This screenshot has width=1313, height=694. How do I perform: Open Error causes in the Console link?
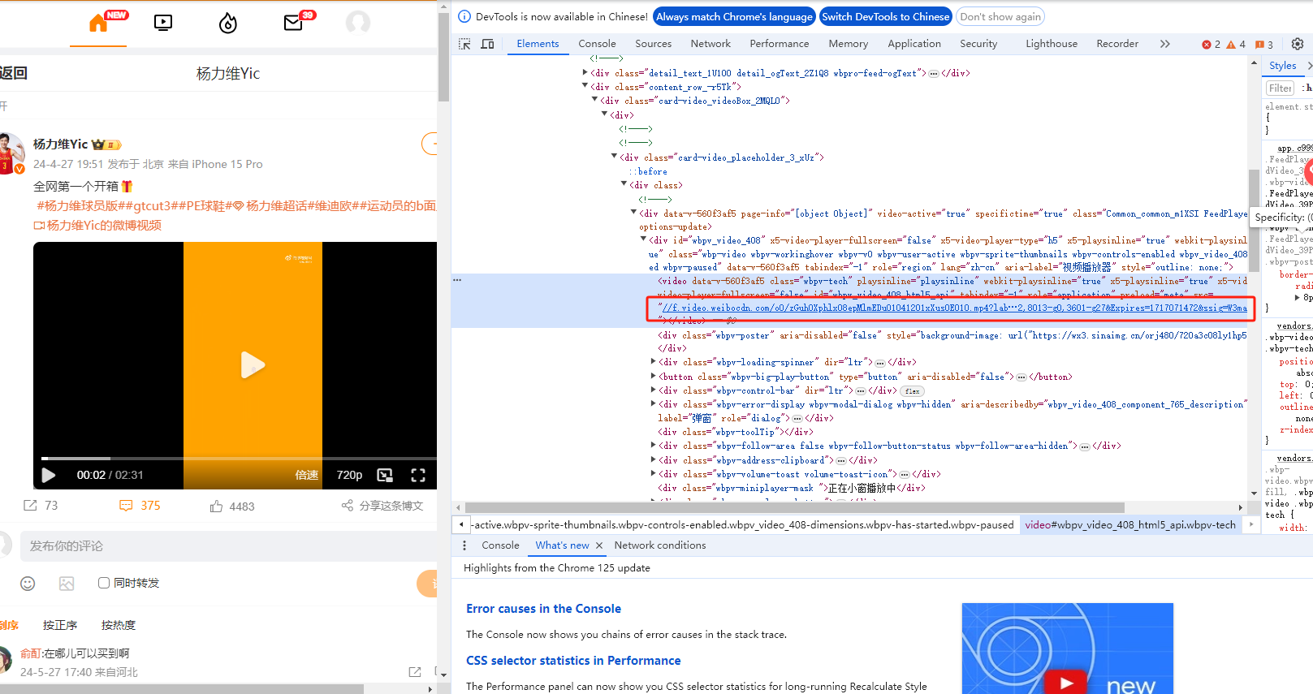point(543,609)
